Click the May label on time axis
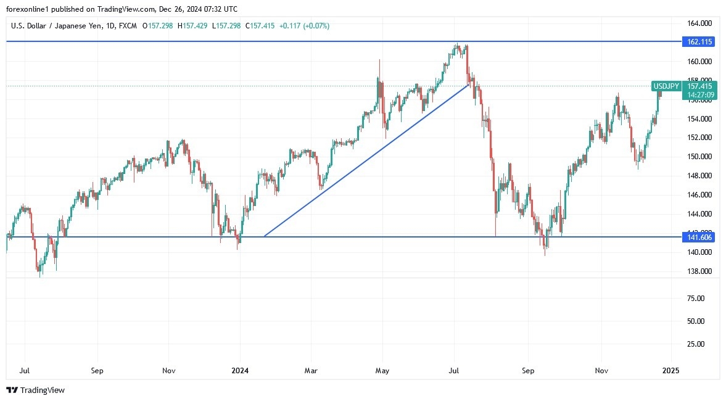The height and width of the screenshot is (401, 726). point(382,371)
